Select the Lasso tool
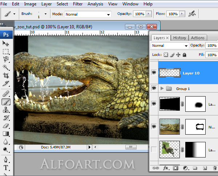 6,60
